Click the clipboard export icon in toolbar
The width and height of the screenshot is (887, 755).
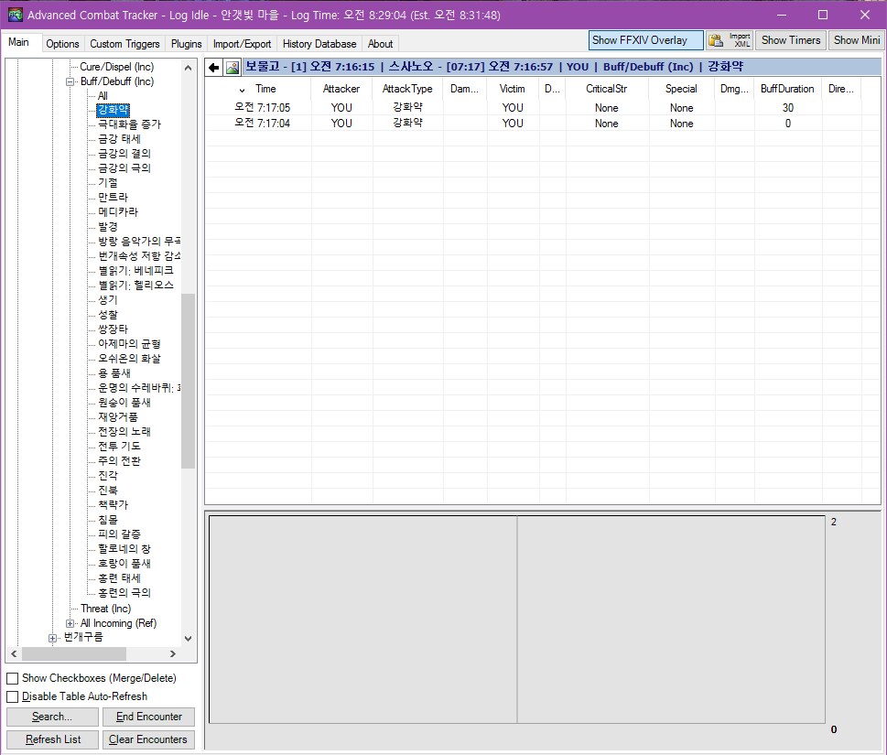tap(716, 40)
